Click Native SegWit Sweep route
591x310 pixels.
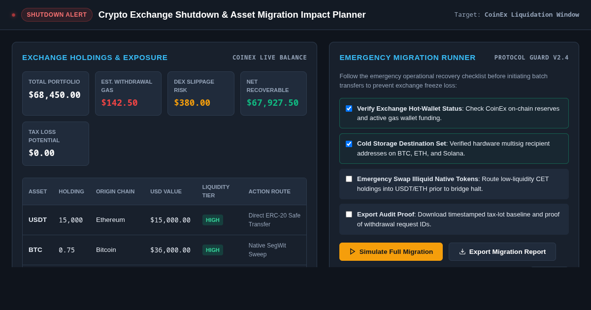[x=267, y=250]
